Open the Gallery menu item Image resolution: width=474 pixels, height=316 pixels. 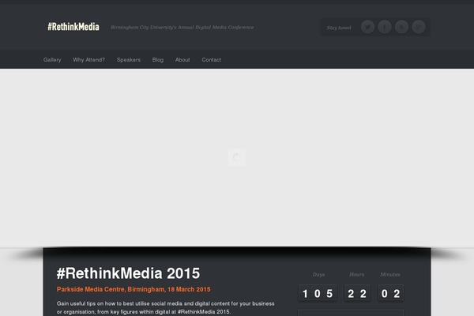(x=52, y=60)
